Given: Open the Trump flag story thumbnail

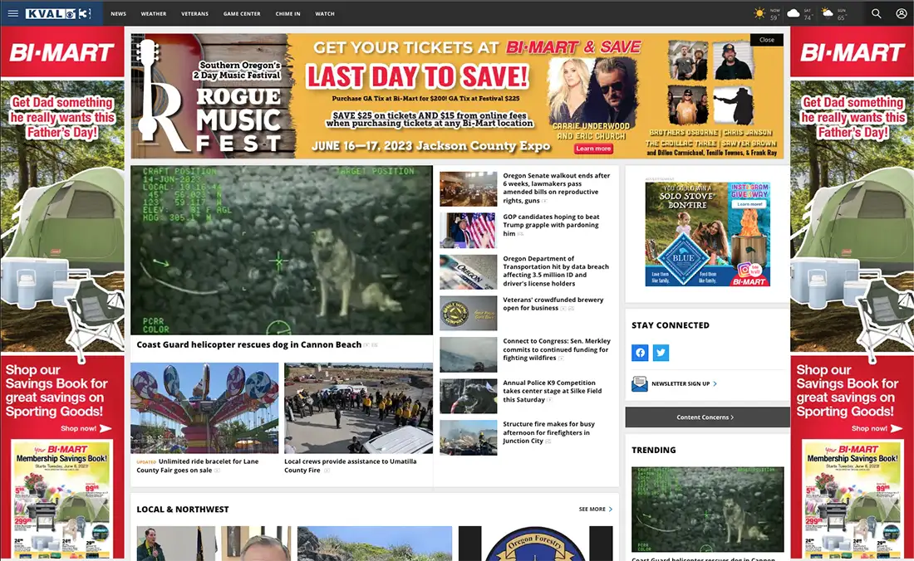Looking at the screenshot, I should [x=468, y=231].
